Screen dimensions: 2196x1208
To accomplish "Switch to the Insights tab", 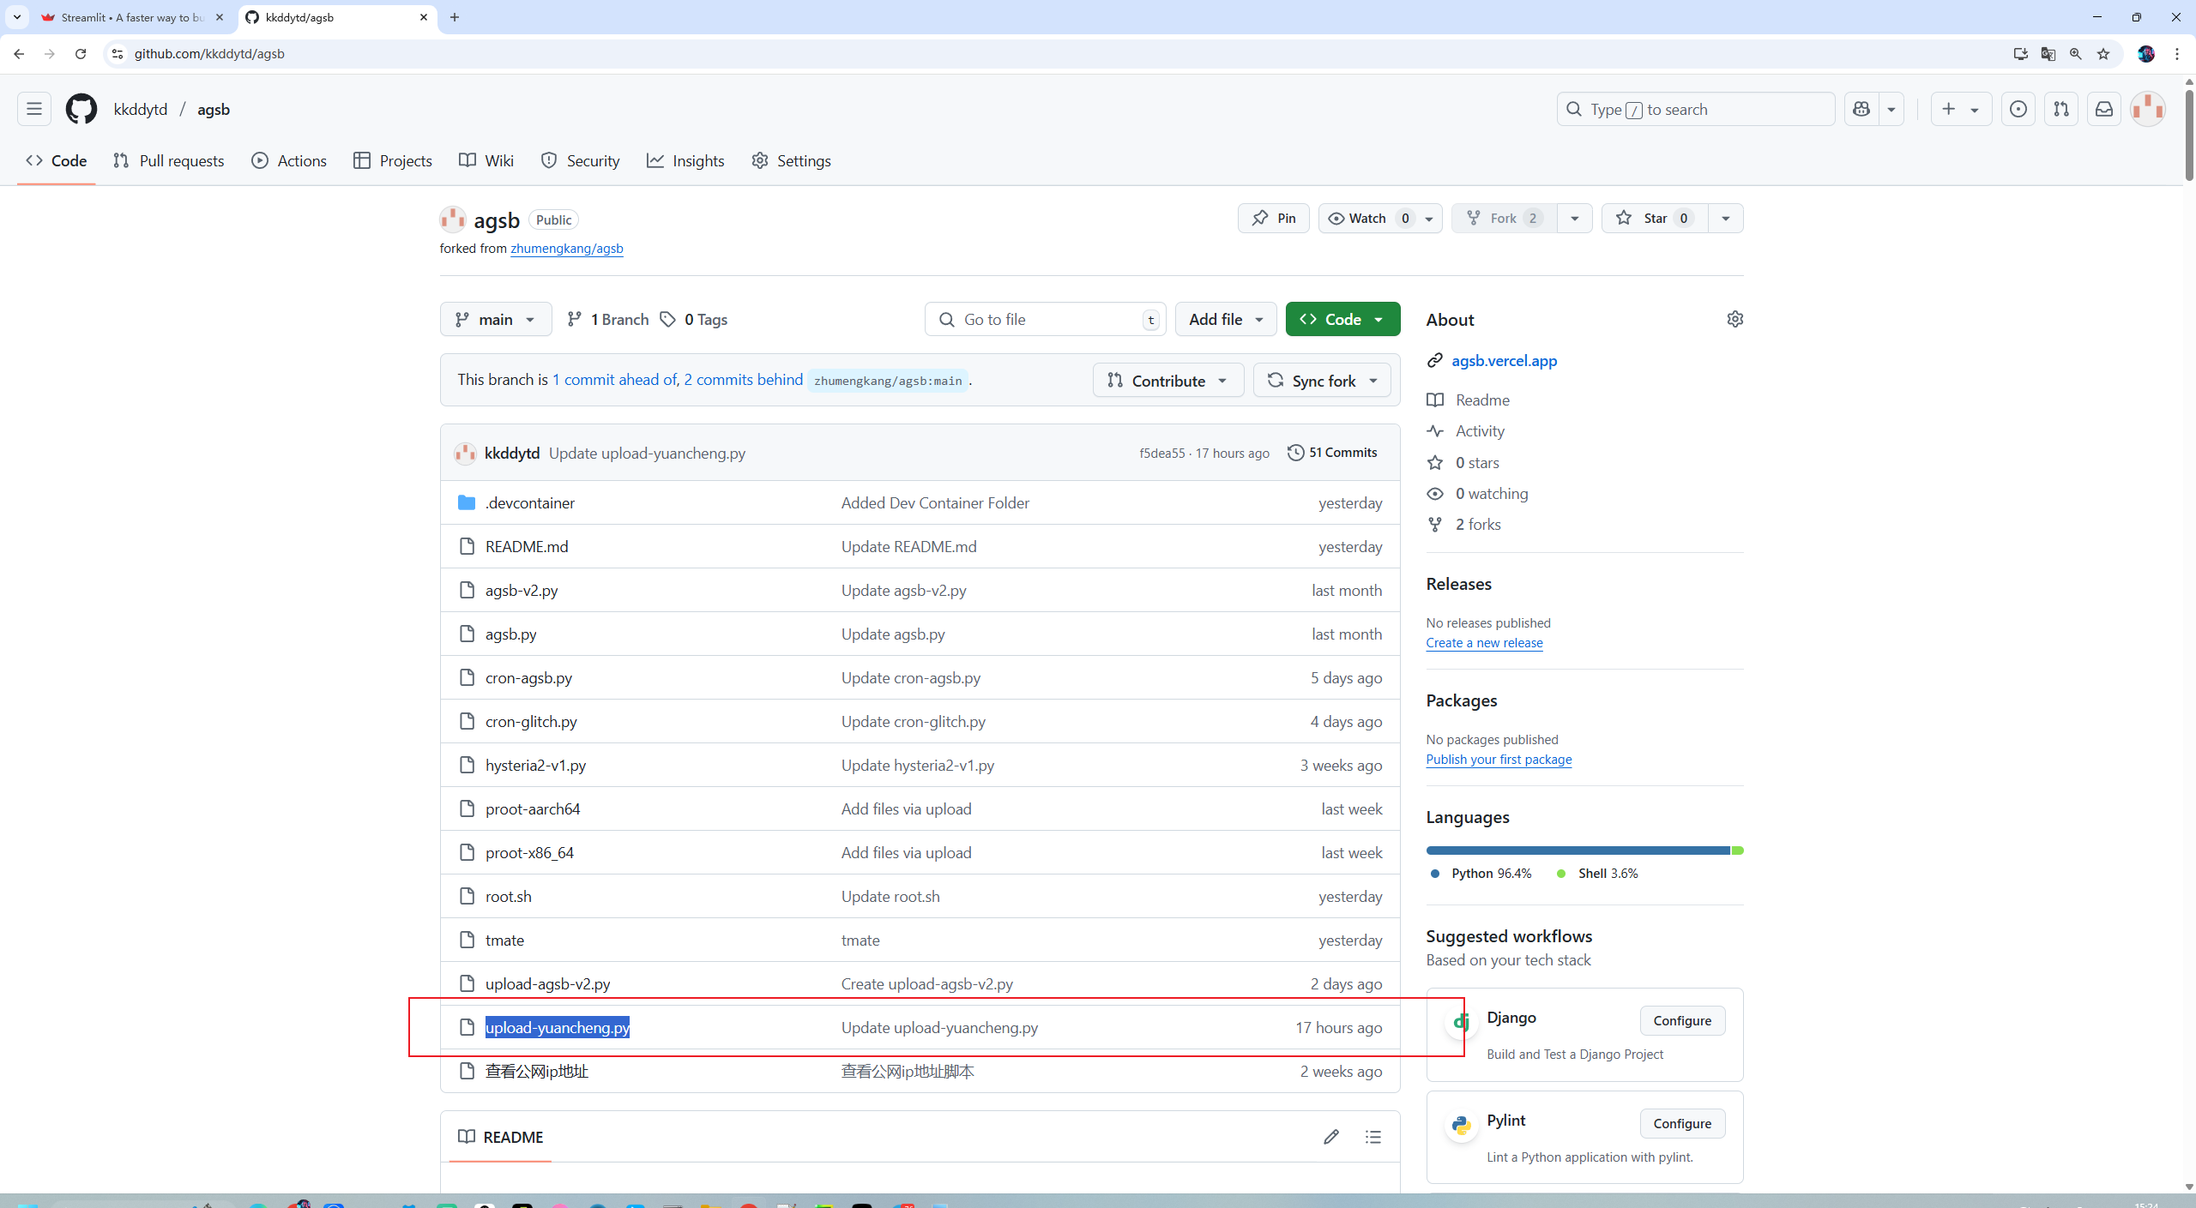I will [685, 160].
